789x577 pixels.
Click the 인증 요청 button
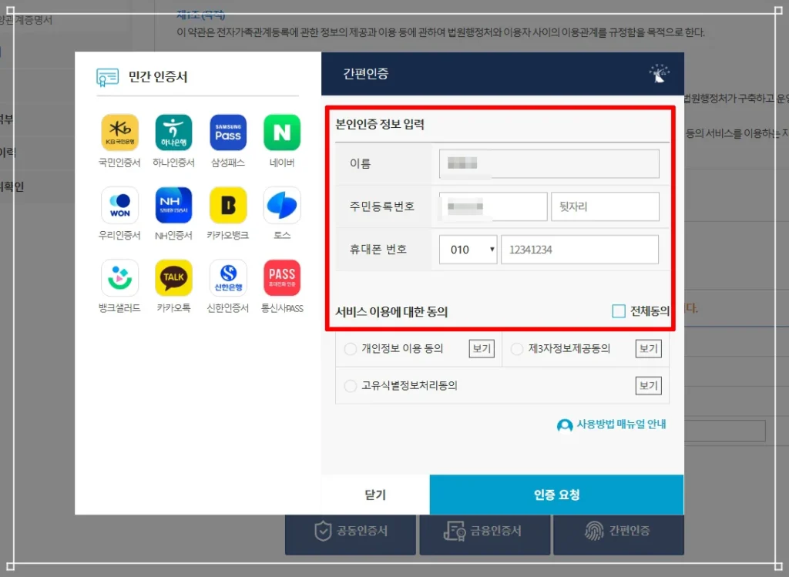(556, 495)
